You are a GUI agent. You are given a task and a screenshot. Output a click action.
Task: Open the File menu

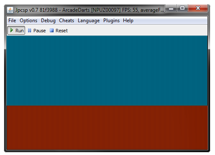click(x=12, y=21)
